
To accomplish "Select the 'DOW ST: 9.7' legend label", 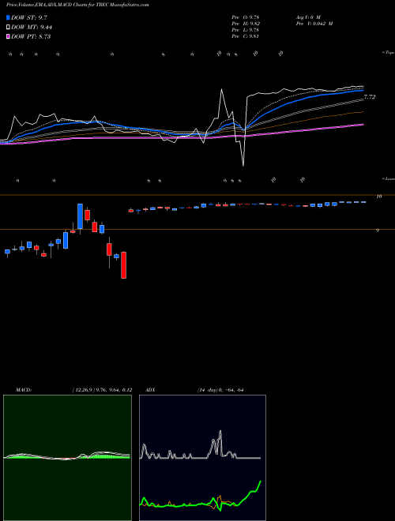I will click(28, 17).
